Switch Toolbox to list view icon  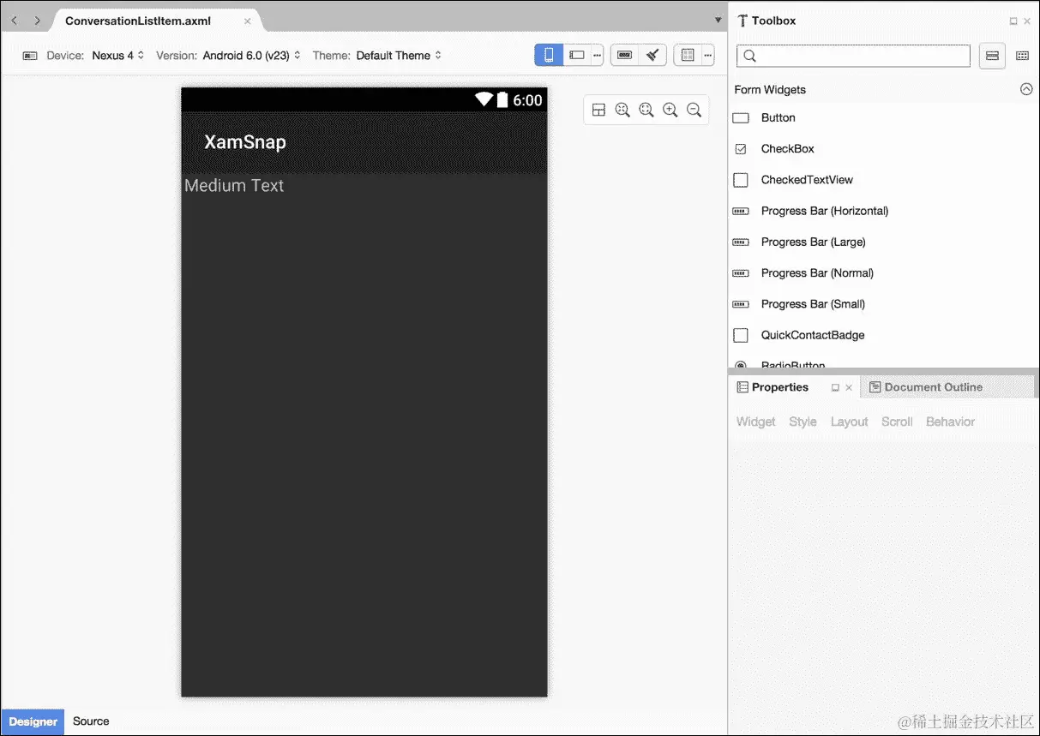pos(991,56)
